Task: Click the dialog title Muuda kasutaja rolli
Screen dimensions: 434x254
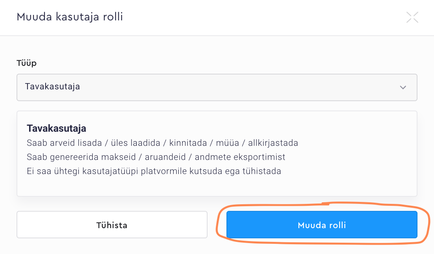Action: tap(70, 17)
